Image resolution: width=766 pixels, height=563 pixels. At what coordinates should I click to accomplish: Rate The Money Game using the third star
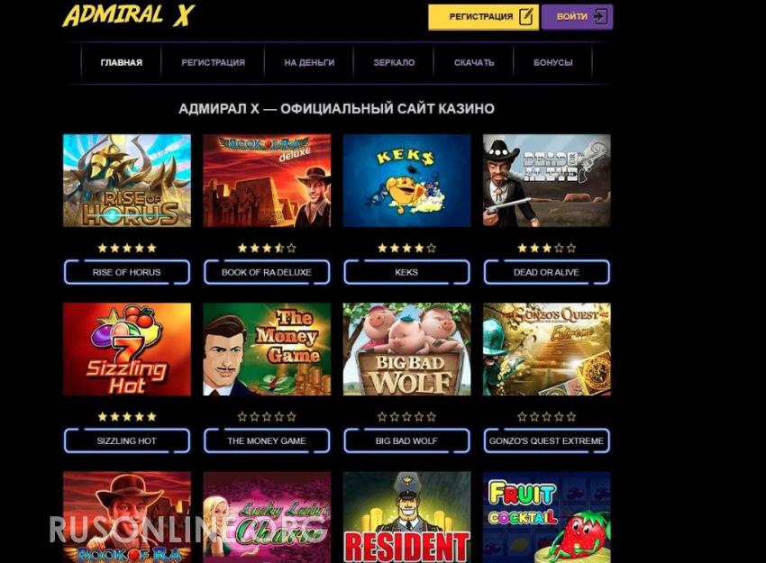(x=267, y=416)
